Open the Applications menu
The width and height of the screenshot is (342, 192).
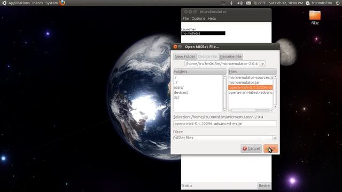[x=19, y=3]
